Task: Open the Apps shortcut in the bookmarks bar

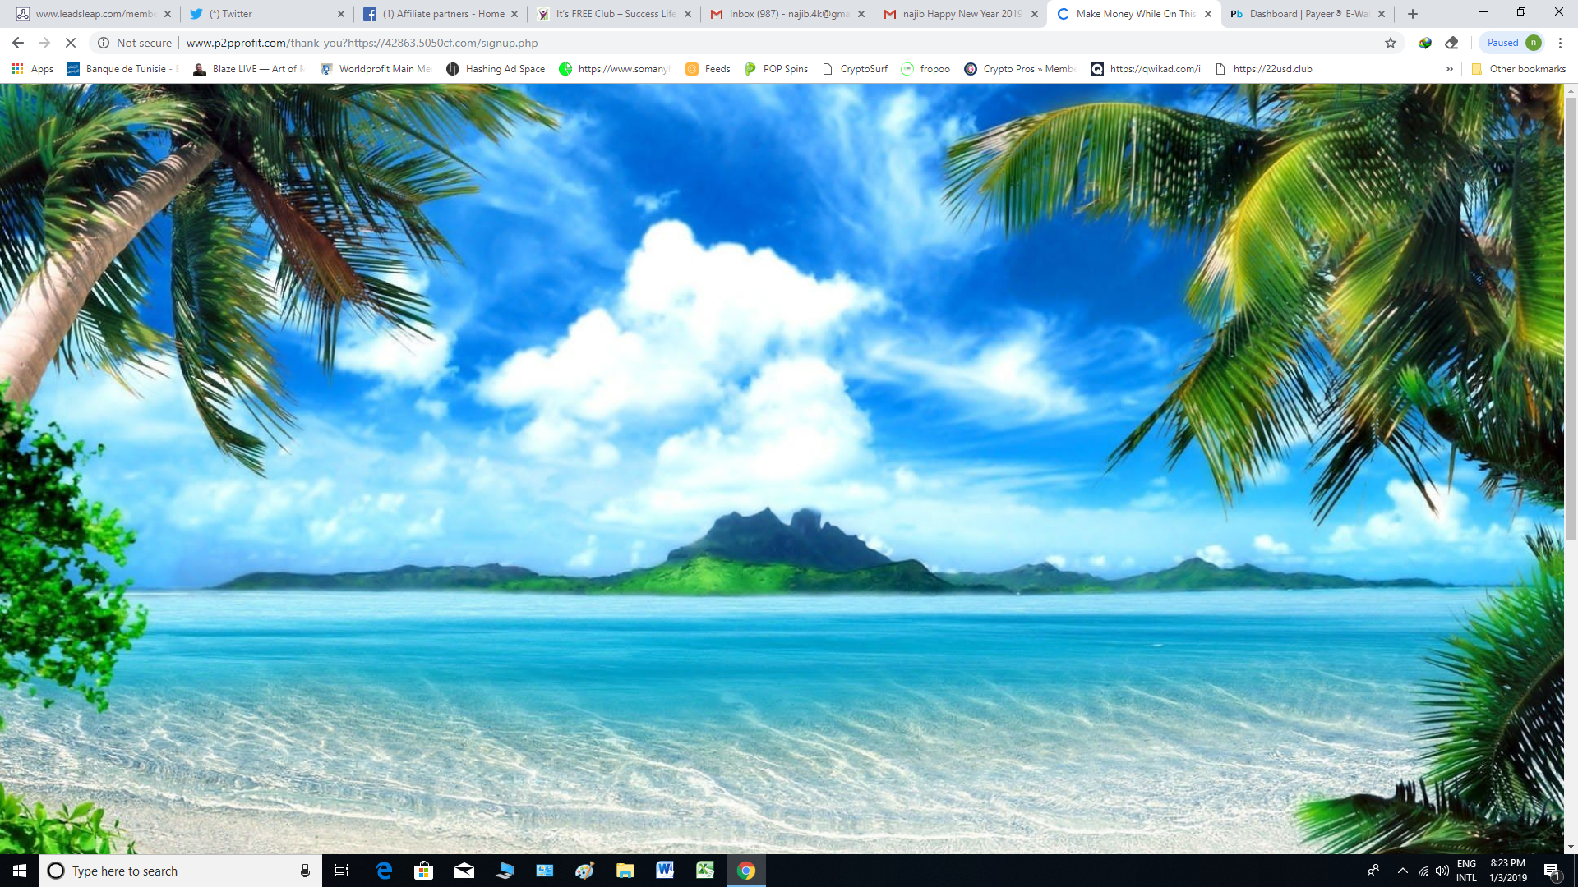Action: [x=33, y=69]
